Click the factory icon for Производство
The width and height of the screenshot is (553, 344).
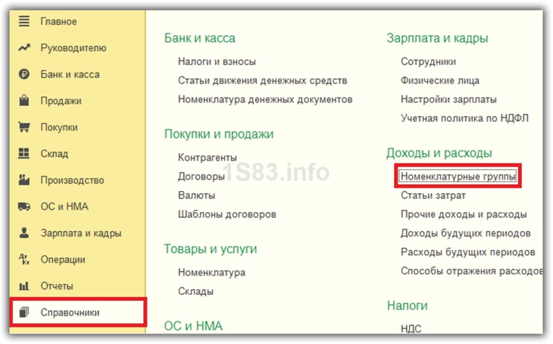click(24, 180)
